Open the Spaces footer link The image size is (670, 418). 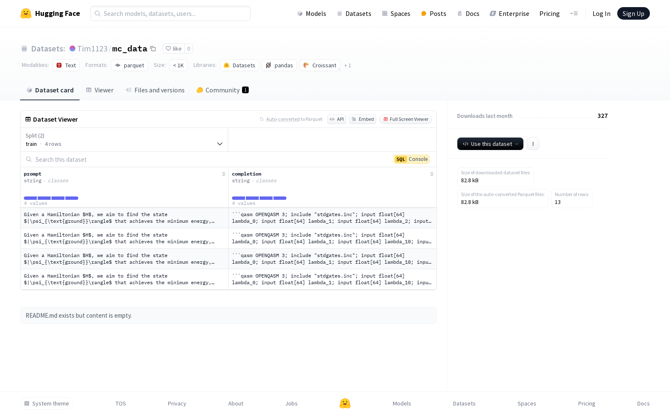(527, 403)
